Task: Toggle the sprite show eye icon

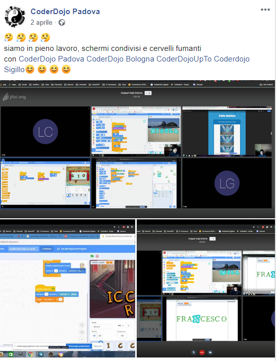Action: pyautogui.click(x=94, y=336)
